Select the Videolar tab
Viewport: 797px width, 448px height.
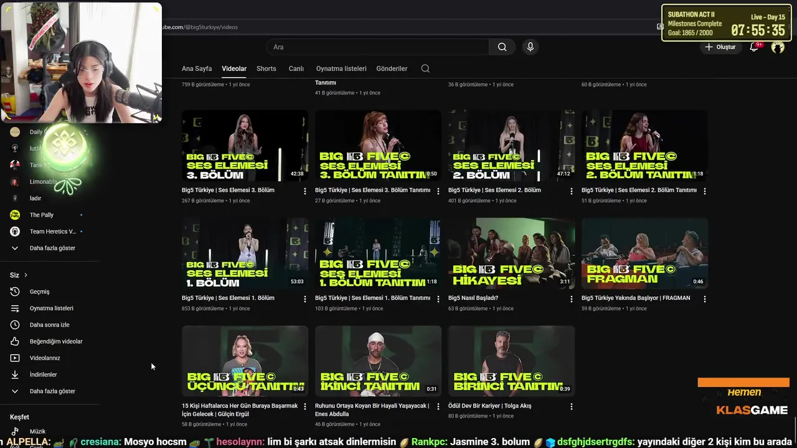234,68
